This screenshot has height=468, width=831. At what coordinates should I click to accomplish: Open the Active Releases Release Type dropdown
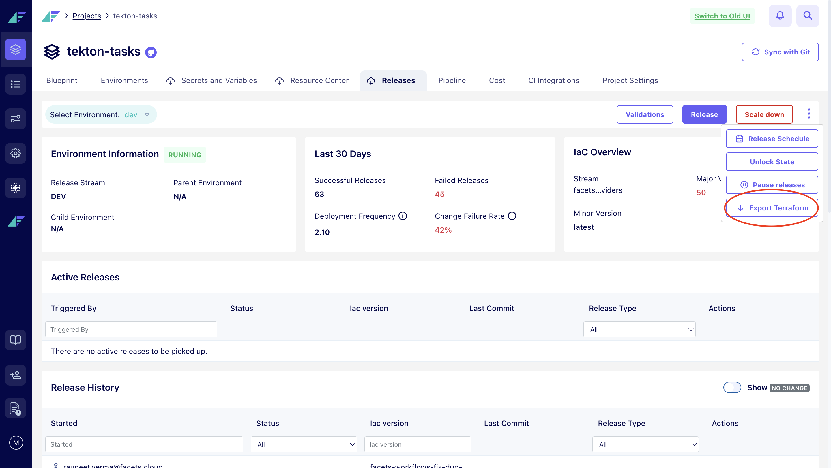[x=639, y=329]
